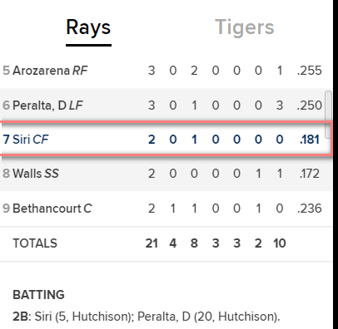Click Peralta's .250 batting average
The width and height of the screenshot is (338, 329).
[310, 106]
